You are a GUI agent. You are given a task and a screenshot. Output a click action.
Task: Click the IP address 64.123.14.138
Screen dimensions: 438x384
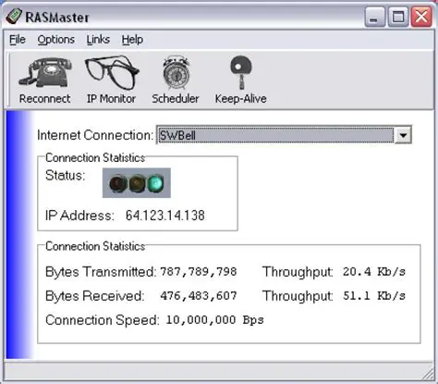pyautogui.click(x=165, y=216)
